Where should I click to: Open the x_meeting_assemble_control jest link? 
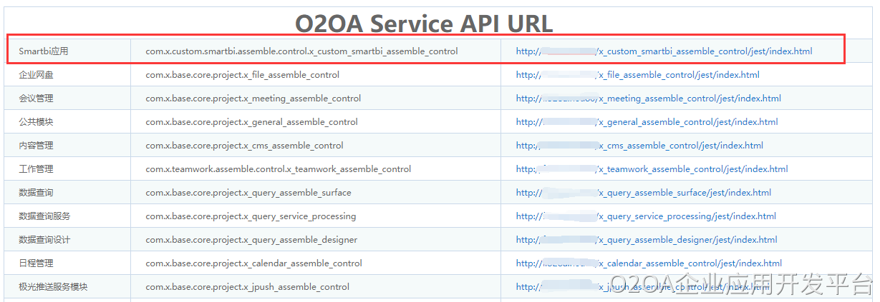pyautogui.click(x=648, y=99)
